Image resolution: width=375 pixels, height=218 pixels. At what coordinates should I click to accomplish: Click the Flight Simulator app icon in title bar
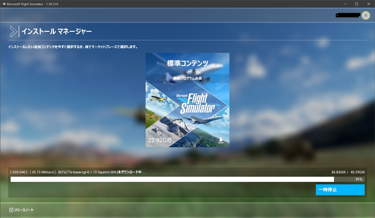click(x=4, y=4)
